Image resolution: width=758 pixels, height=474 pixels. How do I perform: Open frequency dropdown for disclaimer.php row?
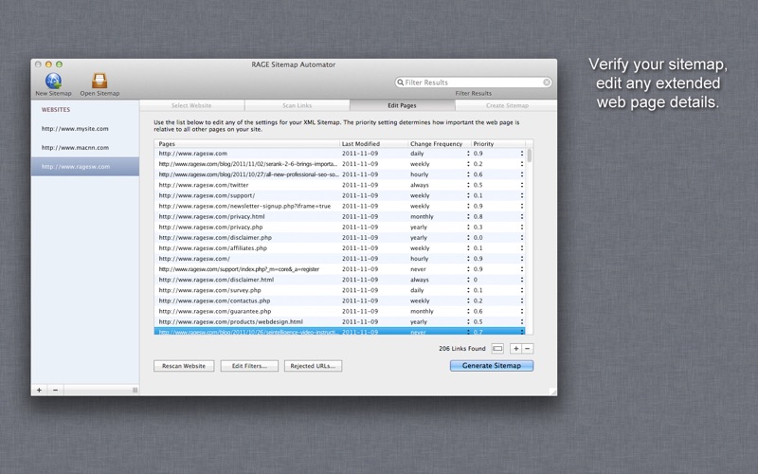[x=468, y=238]
